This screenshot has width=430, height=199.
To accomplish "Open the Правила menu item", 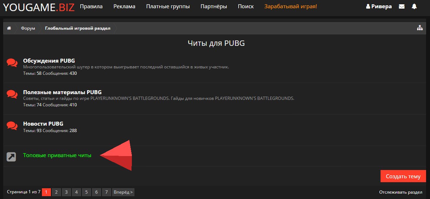I will 91,6.
